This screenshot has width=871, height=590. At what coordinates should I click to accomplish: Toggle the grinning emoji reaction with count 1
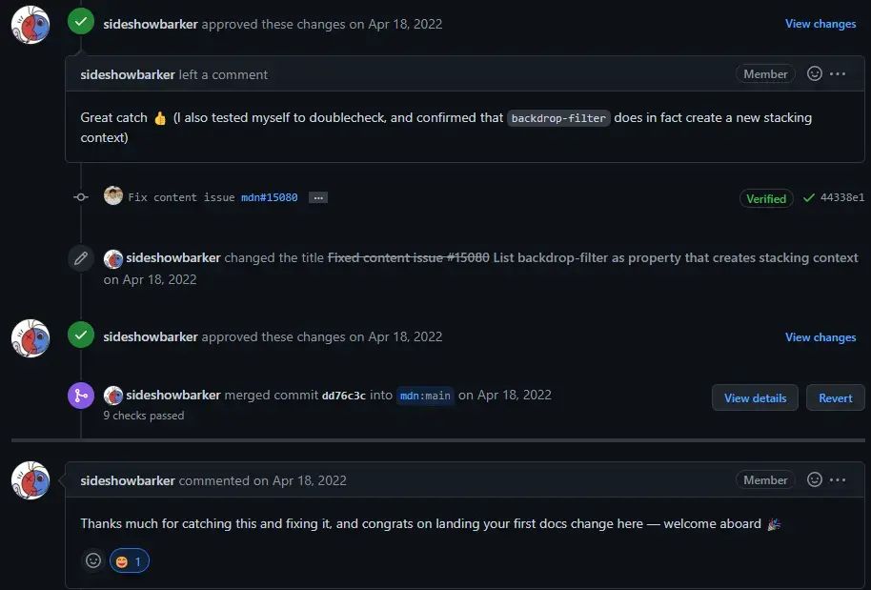[x=130, y=561]
